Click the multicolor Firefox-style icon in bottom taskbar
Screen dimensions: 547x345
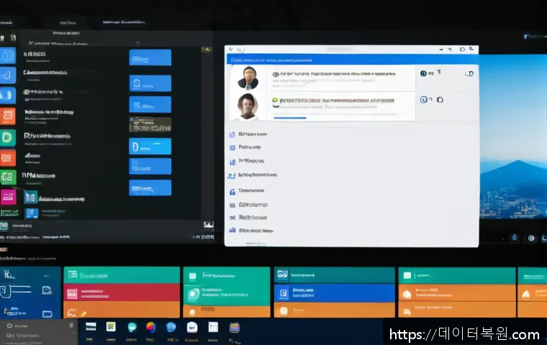point(150,327)
